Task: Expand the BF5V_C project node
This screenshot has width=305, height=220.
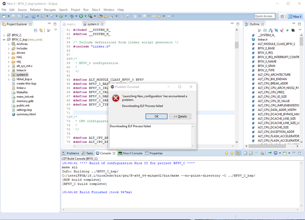Action: pos(4,35)
